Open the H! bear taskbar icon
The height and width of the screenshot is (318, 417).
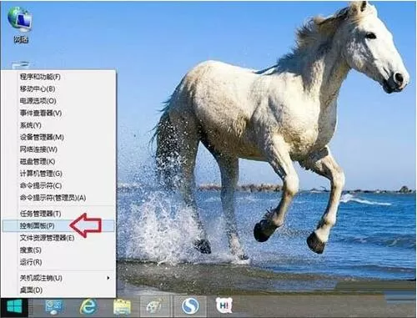[x=224, y=305]
